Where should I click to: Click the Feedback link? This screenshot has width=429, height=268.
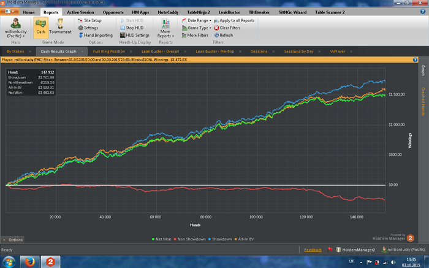point(313,250)
